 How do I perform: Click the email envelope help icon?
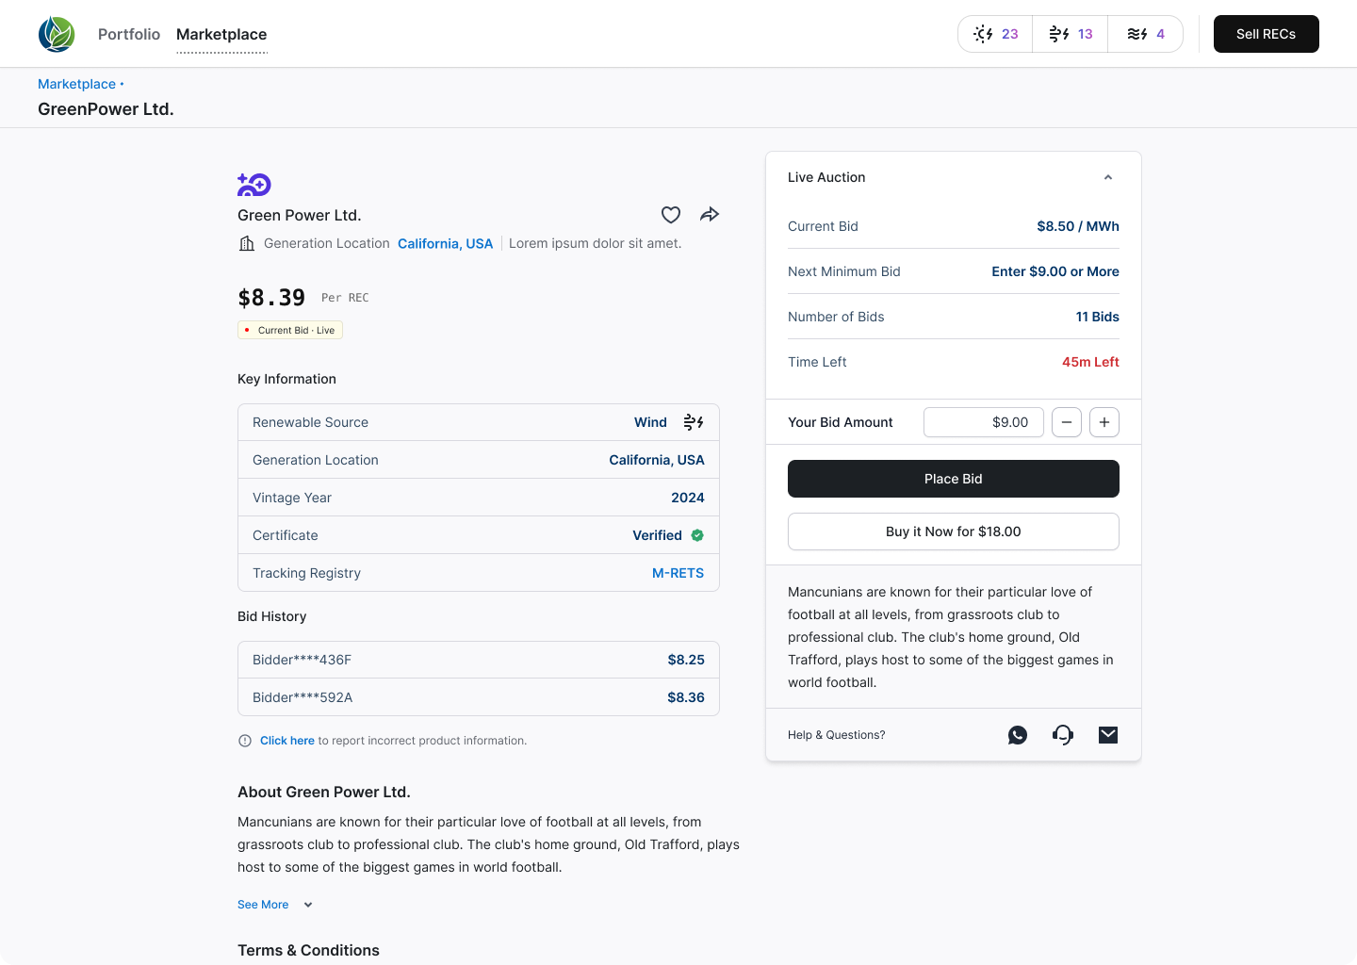tap(1108, 735)
